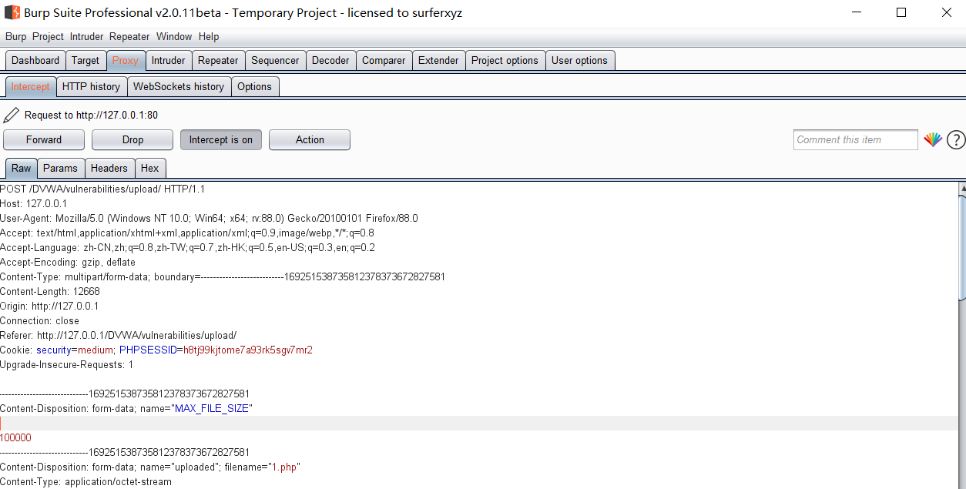The width and height of the screenshot is (966, 489).
Task: Click the Burp Suite logo icon
Action: pos(12,12)
